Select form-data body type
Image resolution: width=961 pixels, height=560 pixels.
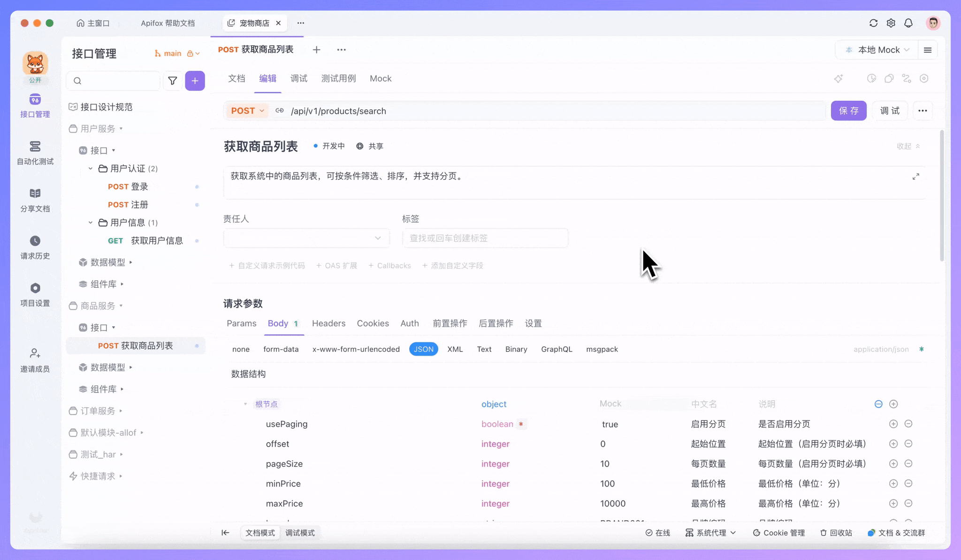click(x=281, y=349)
